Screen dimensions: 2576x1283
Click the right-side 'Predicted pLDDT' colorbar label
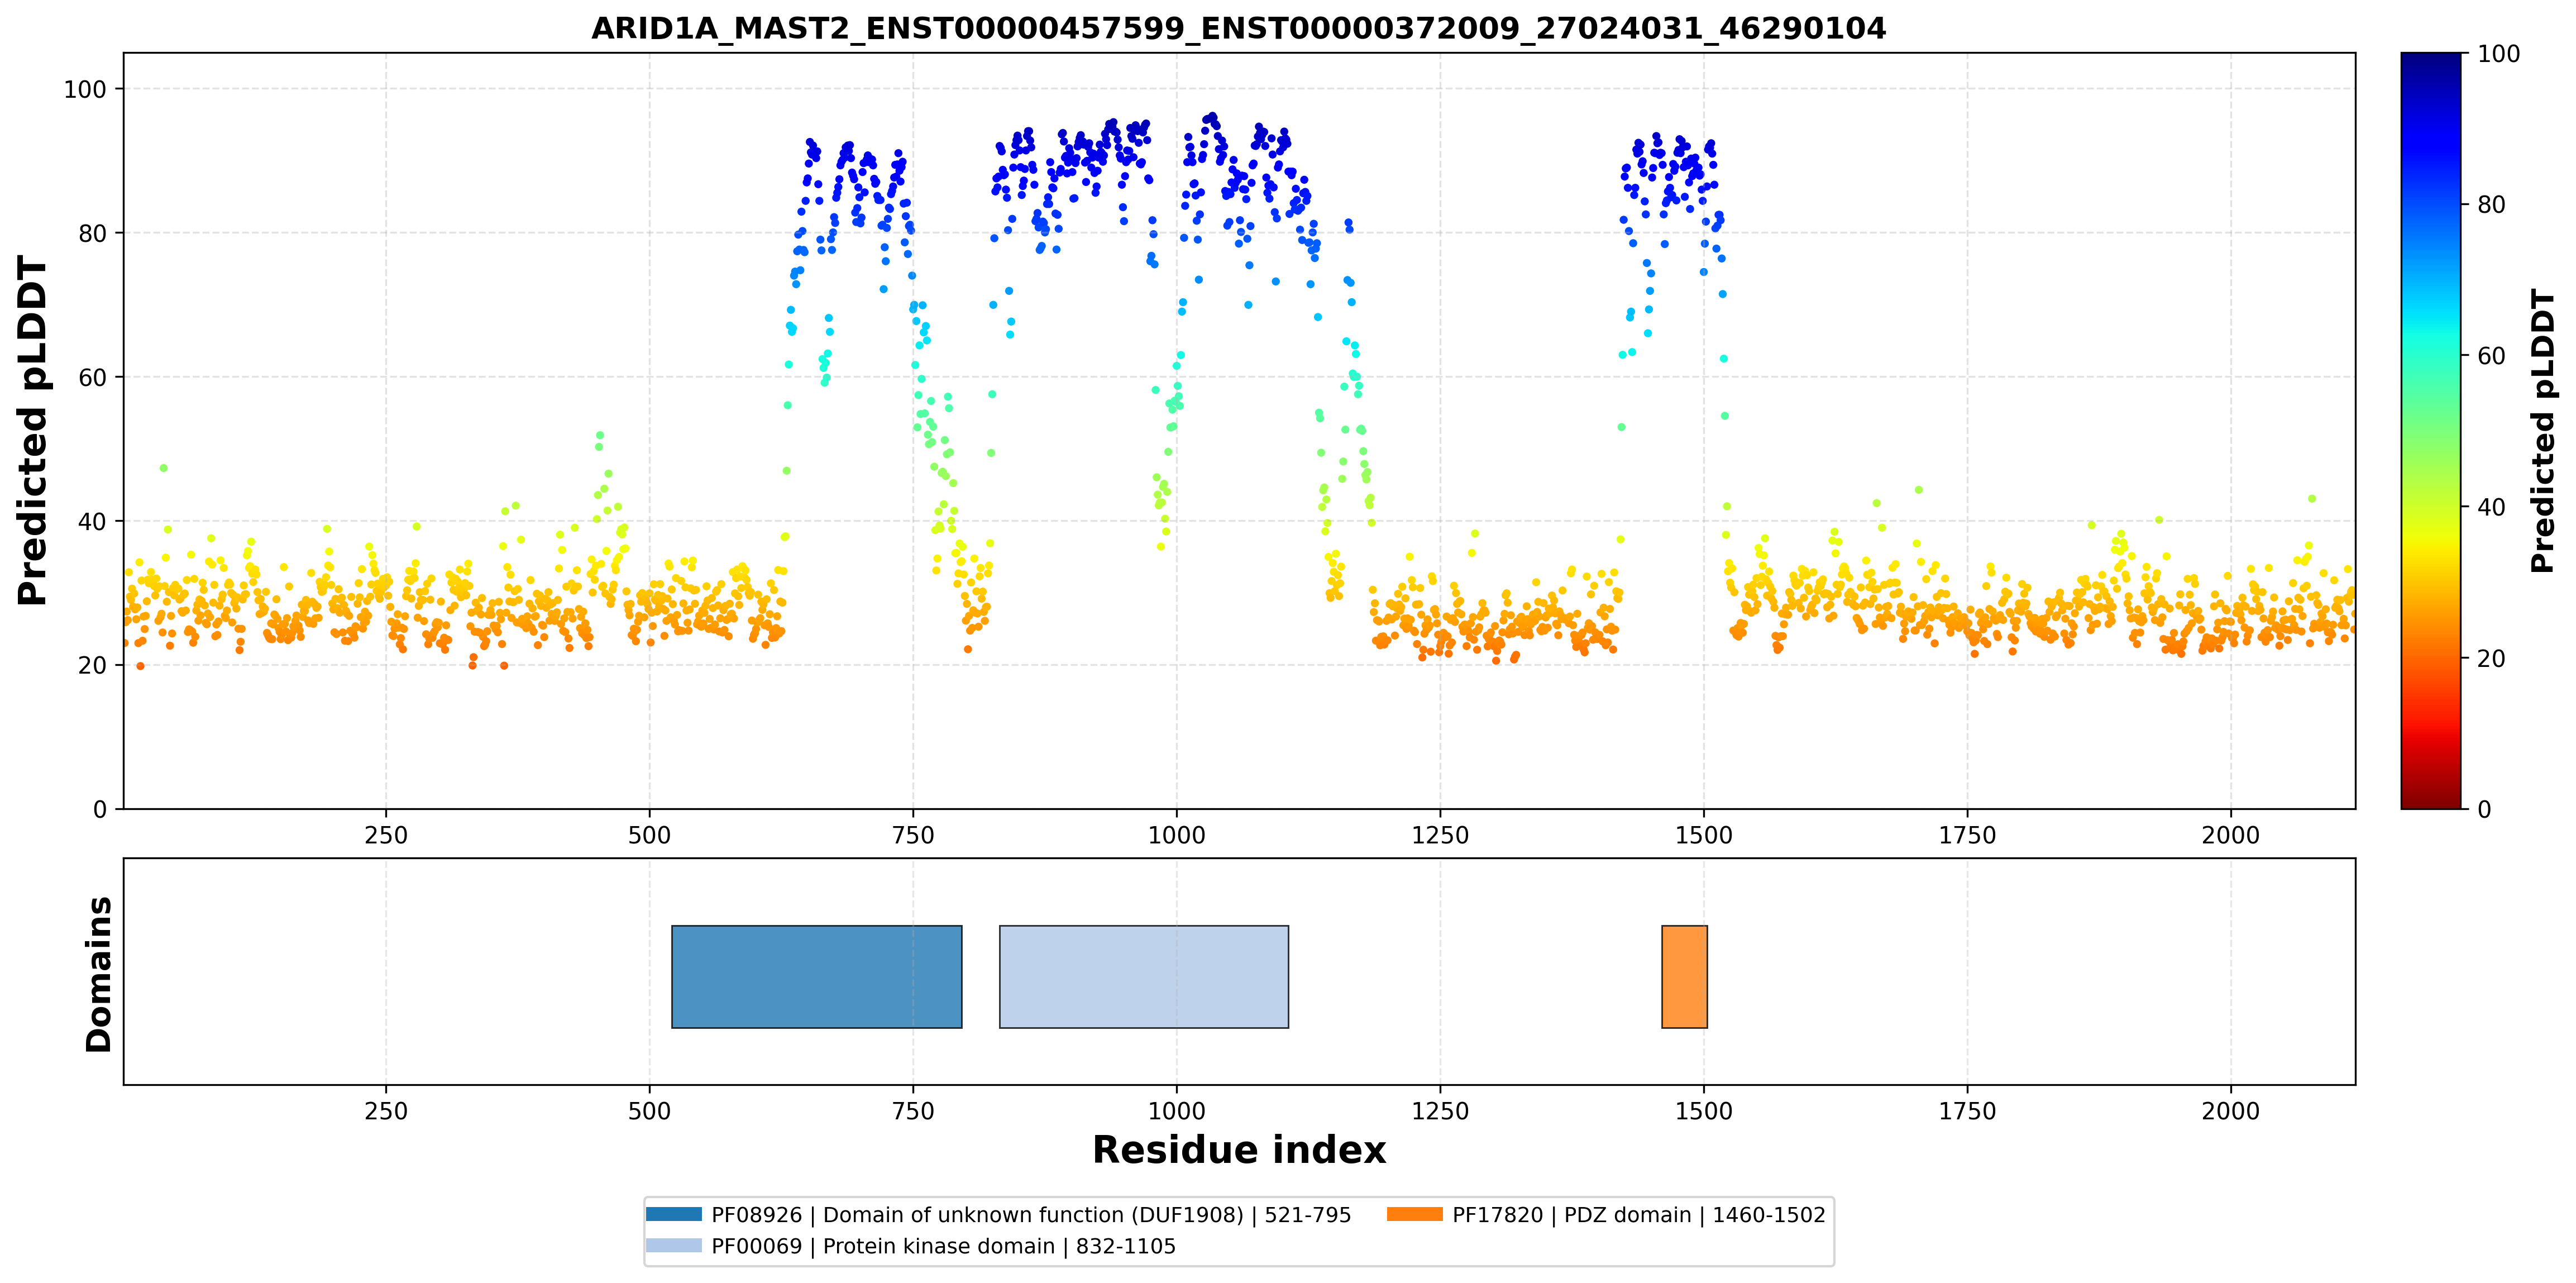[x=2541, y=430]
